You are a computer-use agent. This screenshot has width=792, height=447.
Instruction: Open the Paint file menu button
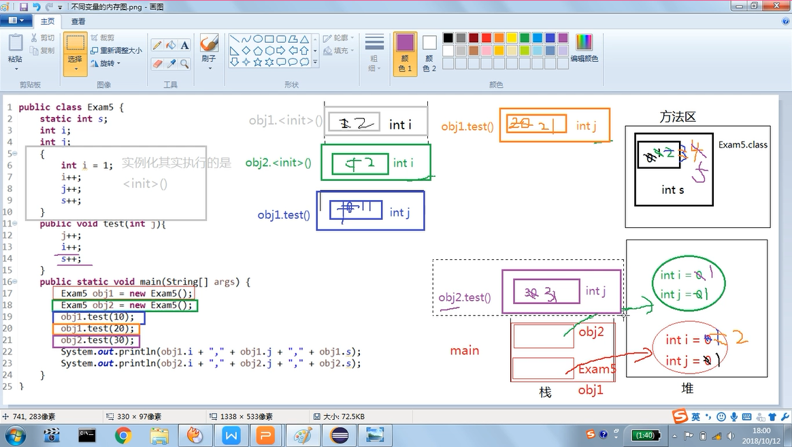click(16, 20)
